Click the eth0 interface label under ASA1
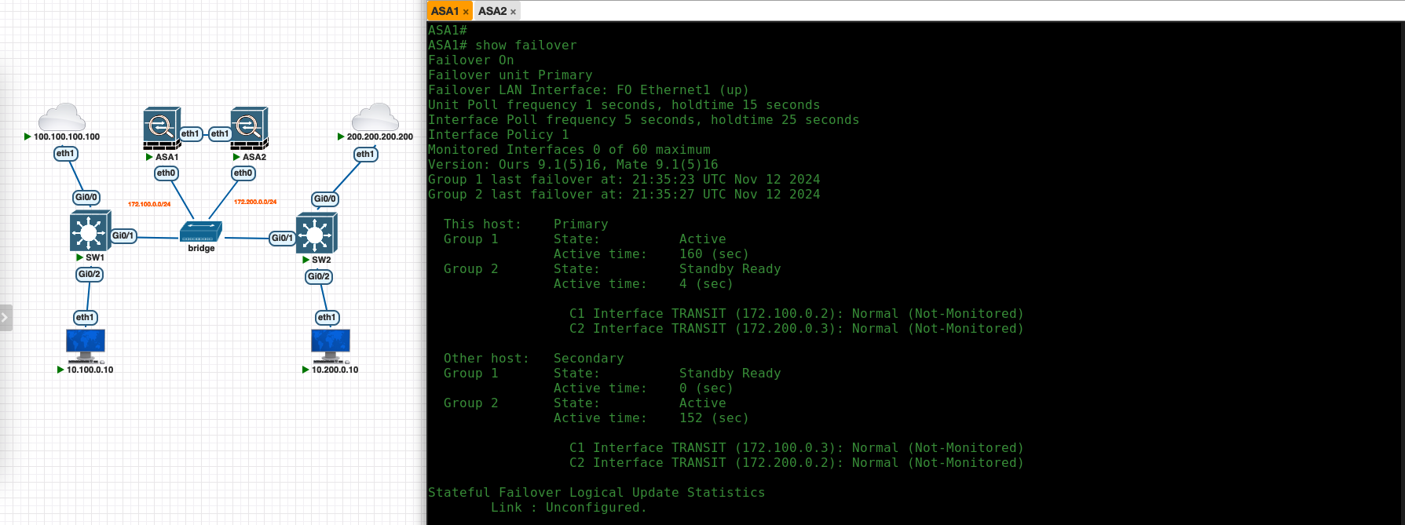The width and height of the screenshot is (1405, 525). coord(166,173)
